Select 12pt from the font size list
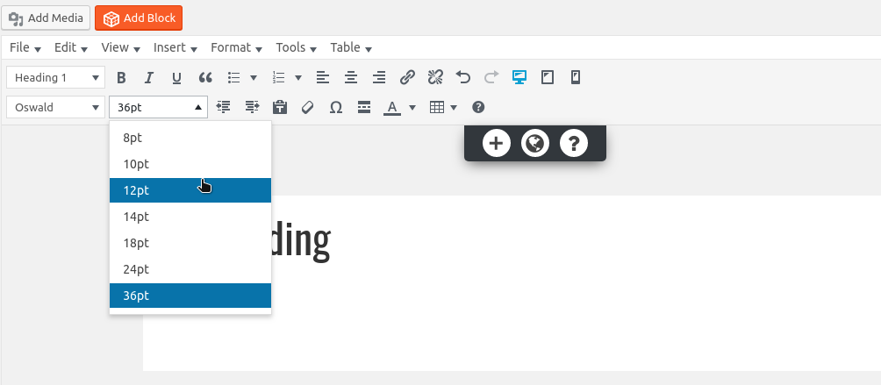Screen dimensions: 881x385 pyautogui.click(x=190, y=190)
